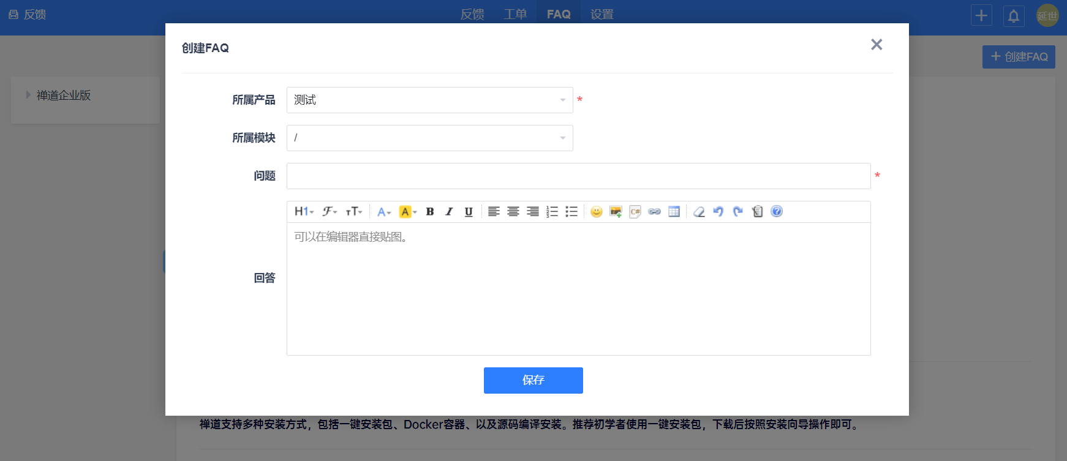Click into the 回答 answer editor area
The width and height of the screenshot is (1067, 461).
[x=579, y=288]
